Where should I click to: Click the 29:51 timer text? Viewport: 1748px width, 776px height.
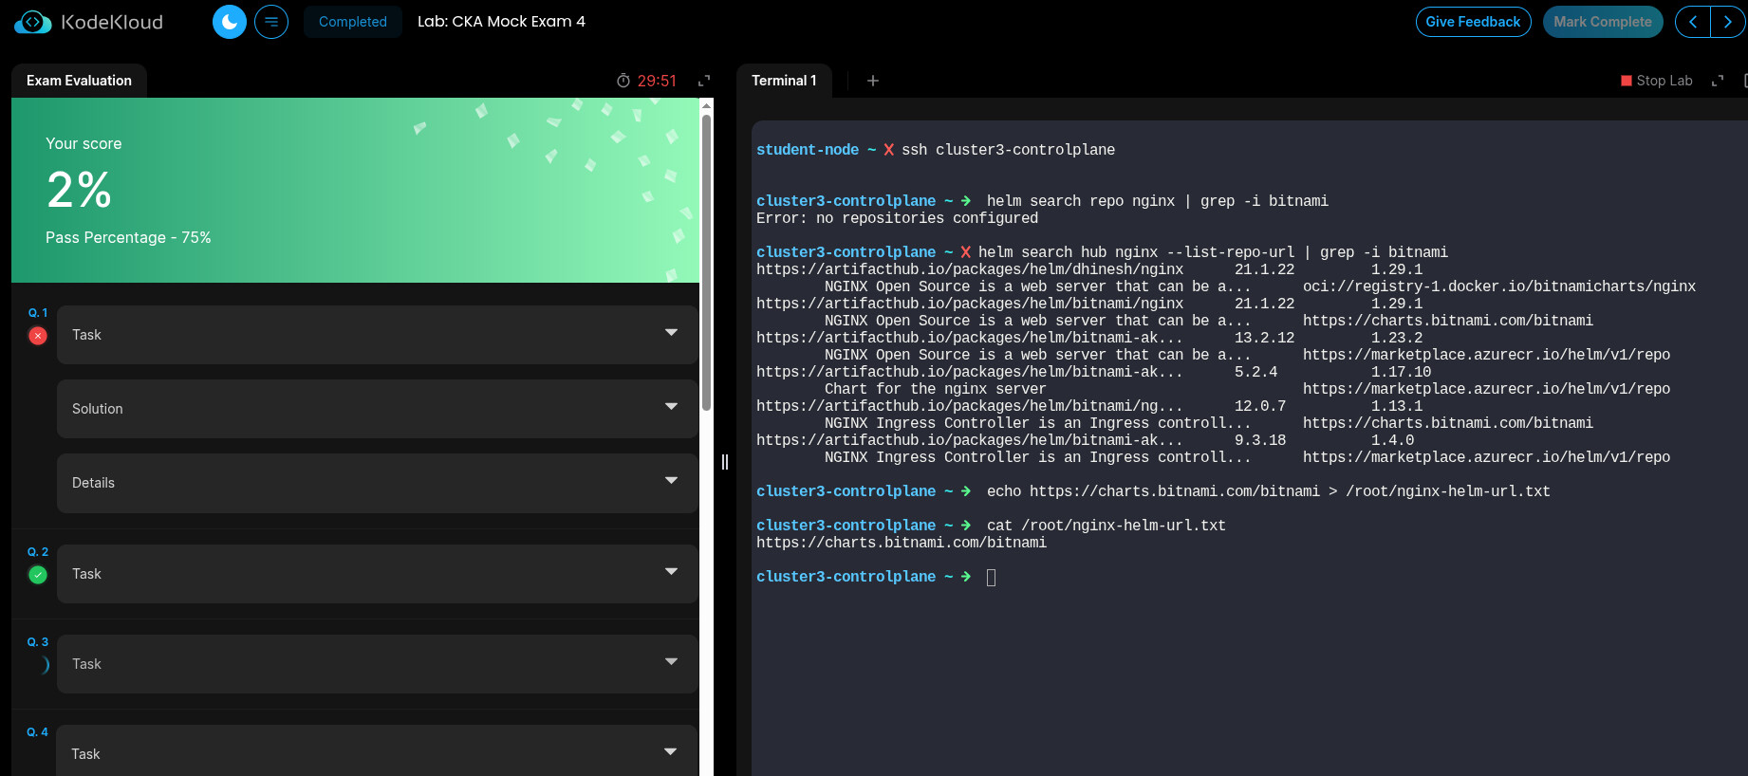[x=657, y=82]
